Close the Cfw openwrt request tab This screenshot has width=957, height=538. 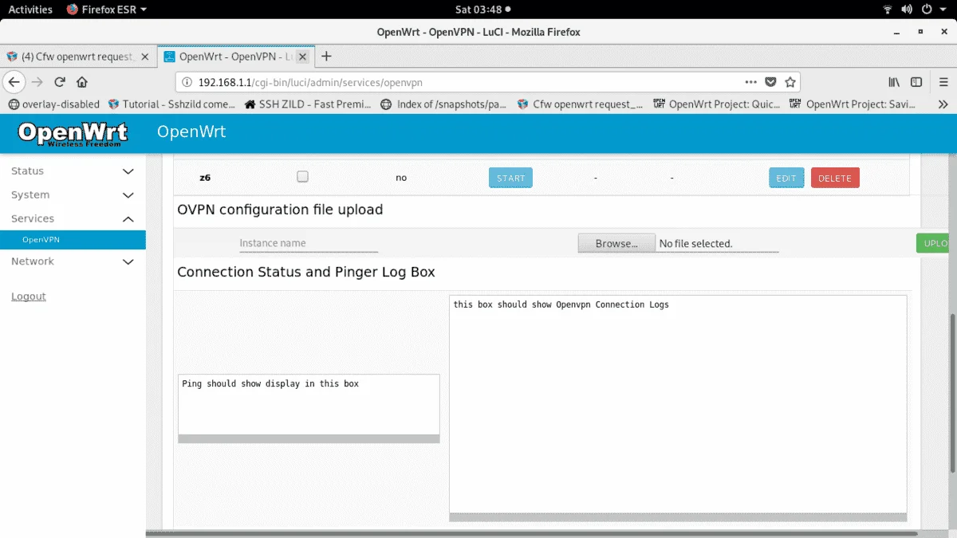click(x=144, y=57)
